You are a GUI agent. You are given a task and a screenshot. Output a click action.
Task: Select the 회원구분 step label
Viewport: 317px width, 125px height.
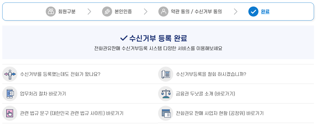67,11
